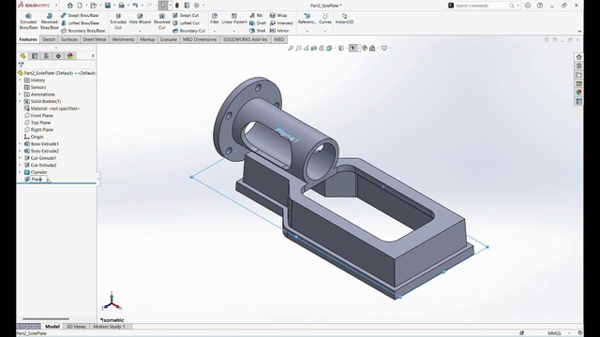Open the DimXpertManager tab icon

click(58, 56)
